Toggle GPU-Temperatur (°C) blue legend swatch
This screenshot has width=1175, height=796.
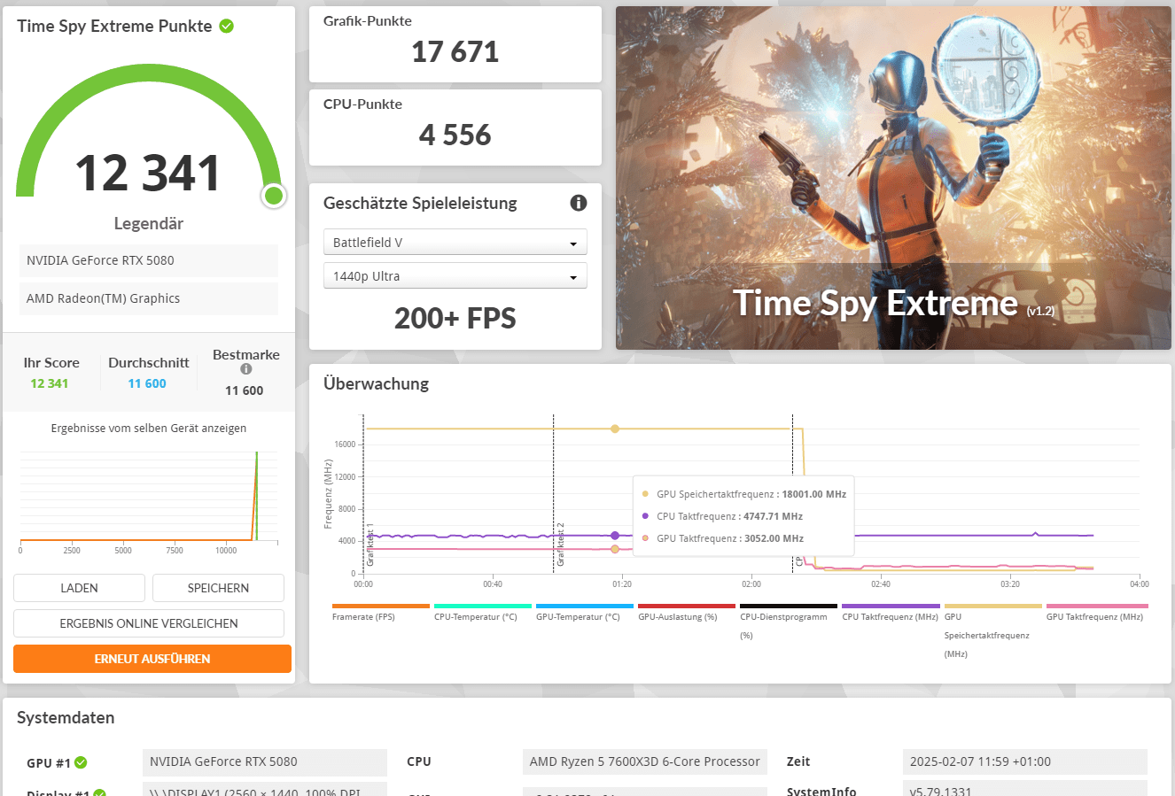(585, 607)
